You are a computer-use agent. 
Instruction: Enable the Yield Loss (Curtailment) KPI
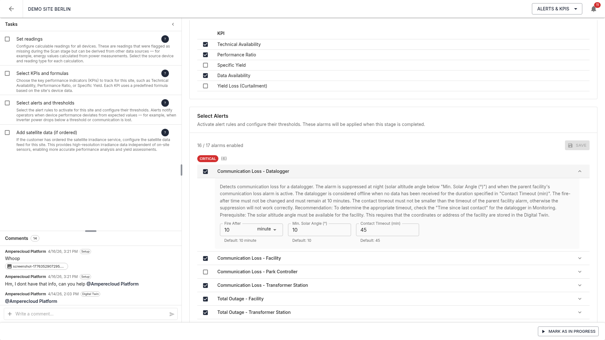pyautogui.click(x=205, y=86)
